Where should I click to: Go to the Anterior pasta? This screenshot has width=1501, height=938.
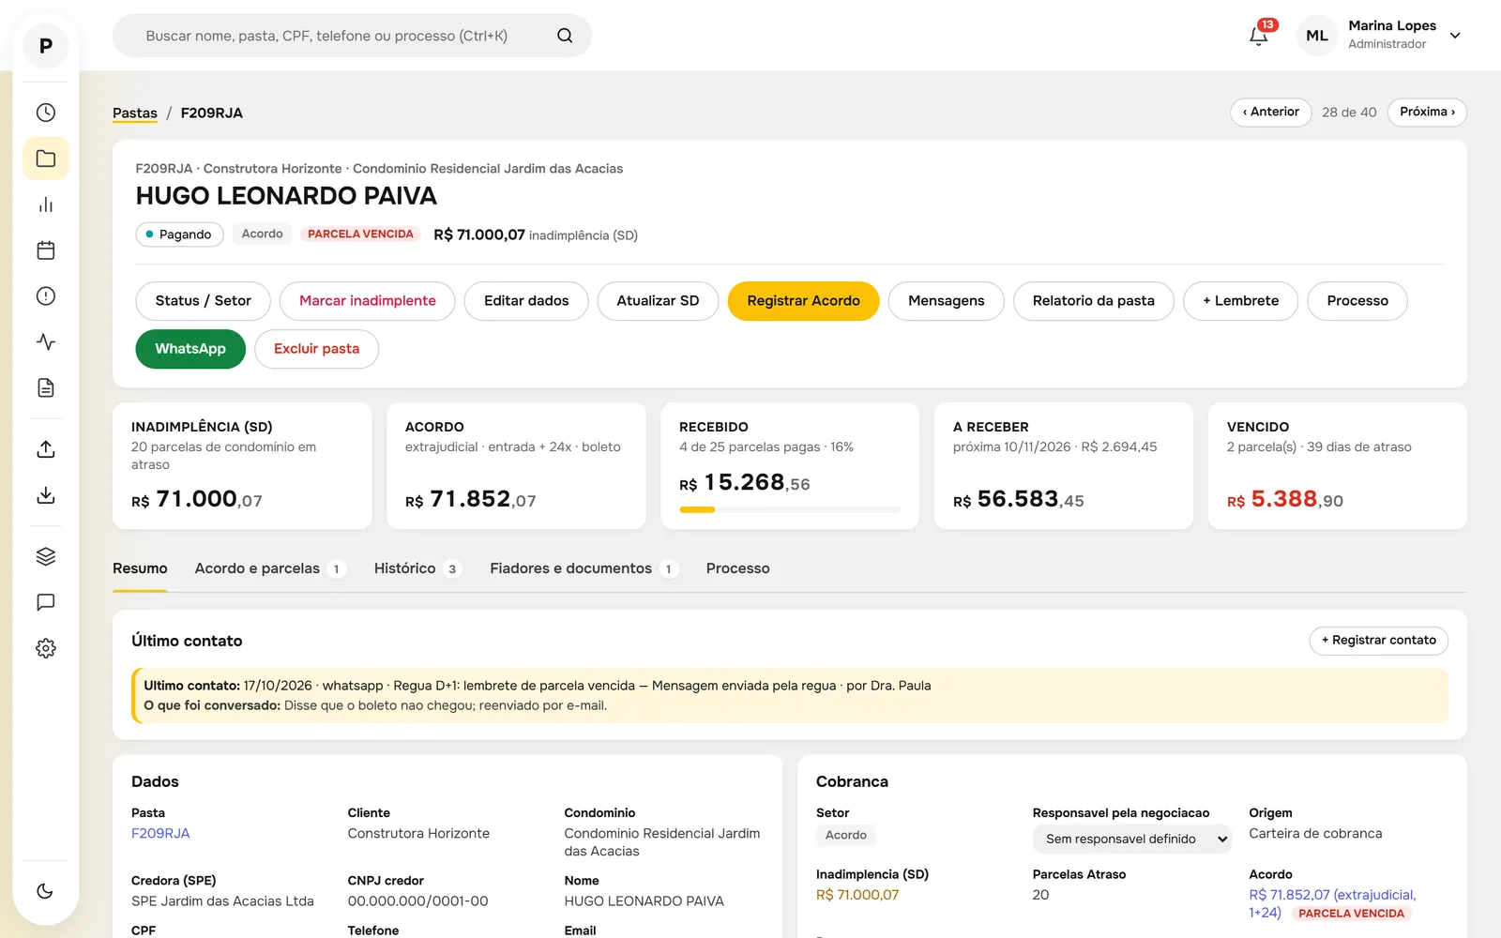(1271, 112)
